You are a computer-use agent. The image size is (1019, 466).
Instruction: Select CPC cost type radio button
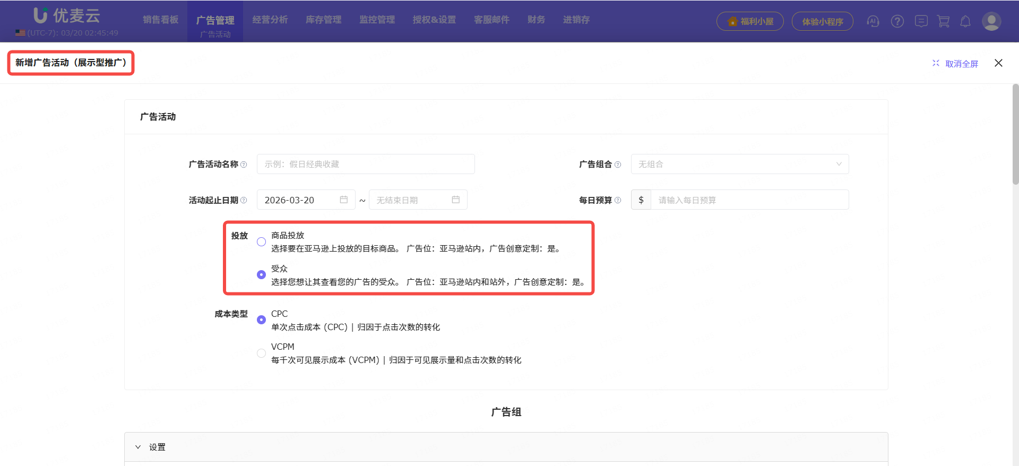point(261,320)
